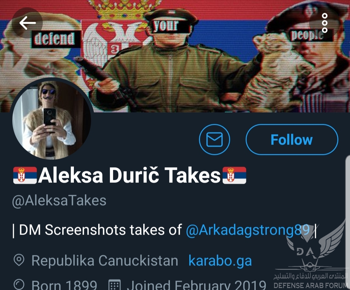Open the three-dot overflow menu

coord(324,23)
